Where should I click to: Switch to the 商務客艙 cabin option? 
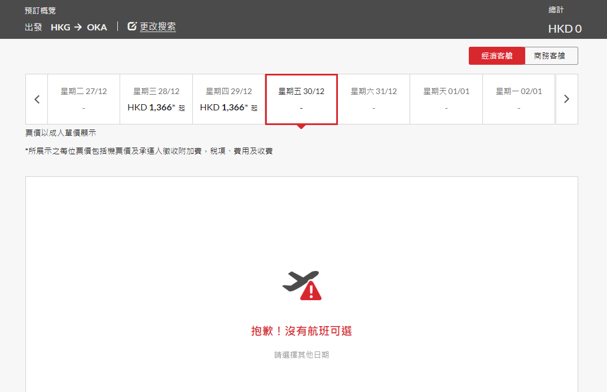[x=551, y=56]
